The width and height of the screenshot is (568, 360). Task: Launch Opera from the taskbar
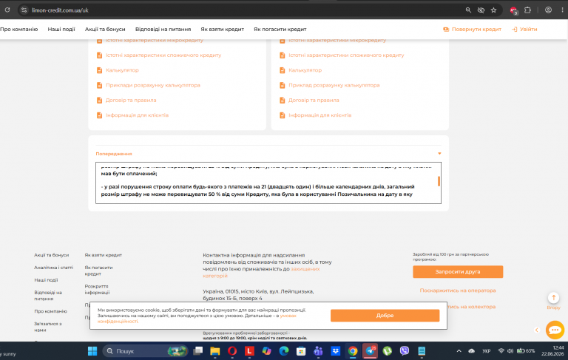click(232, 351)
